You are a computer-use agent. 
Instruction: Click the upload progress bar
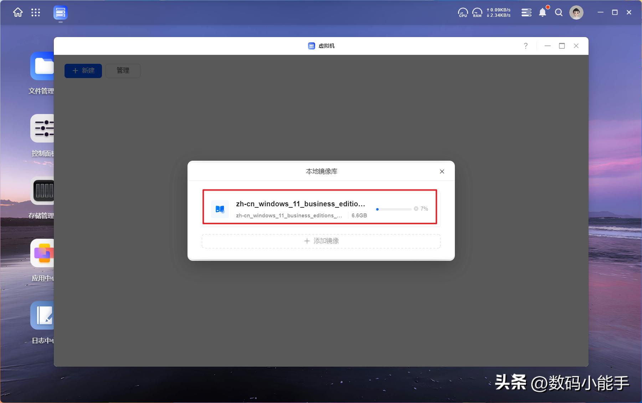coord(394,209)
